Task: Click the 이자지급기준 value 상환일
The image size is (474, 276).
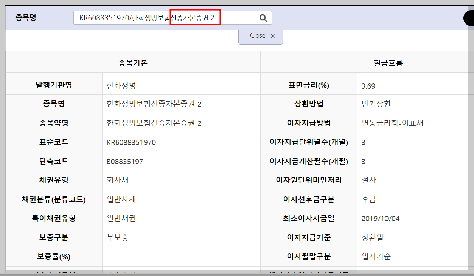Action: (372, 238)
